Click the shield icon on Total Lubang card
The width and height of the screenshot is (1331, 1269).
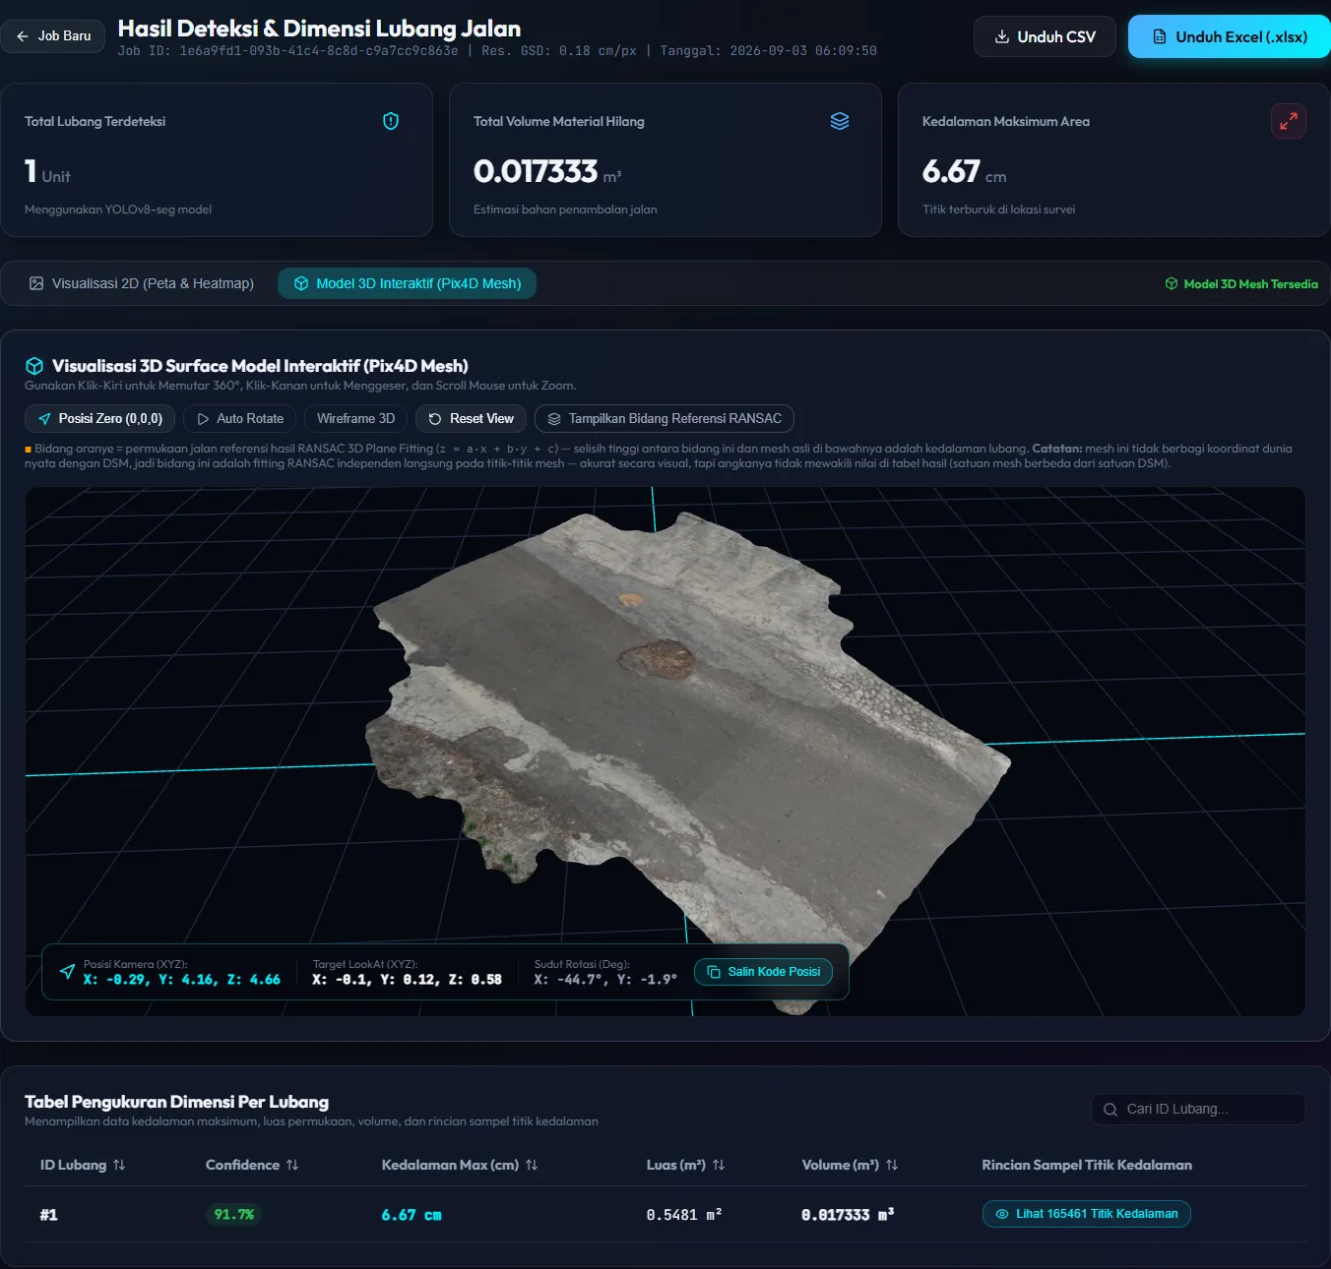[391, 121]
